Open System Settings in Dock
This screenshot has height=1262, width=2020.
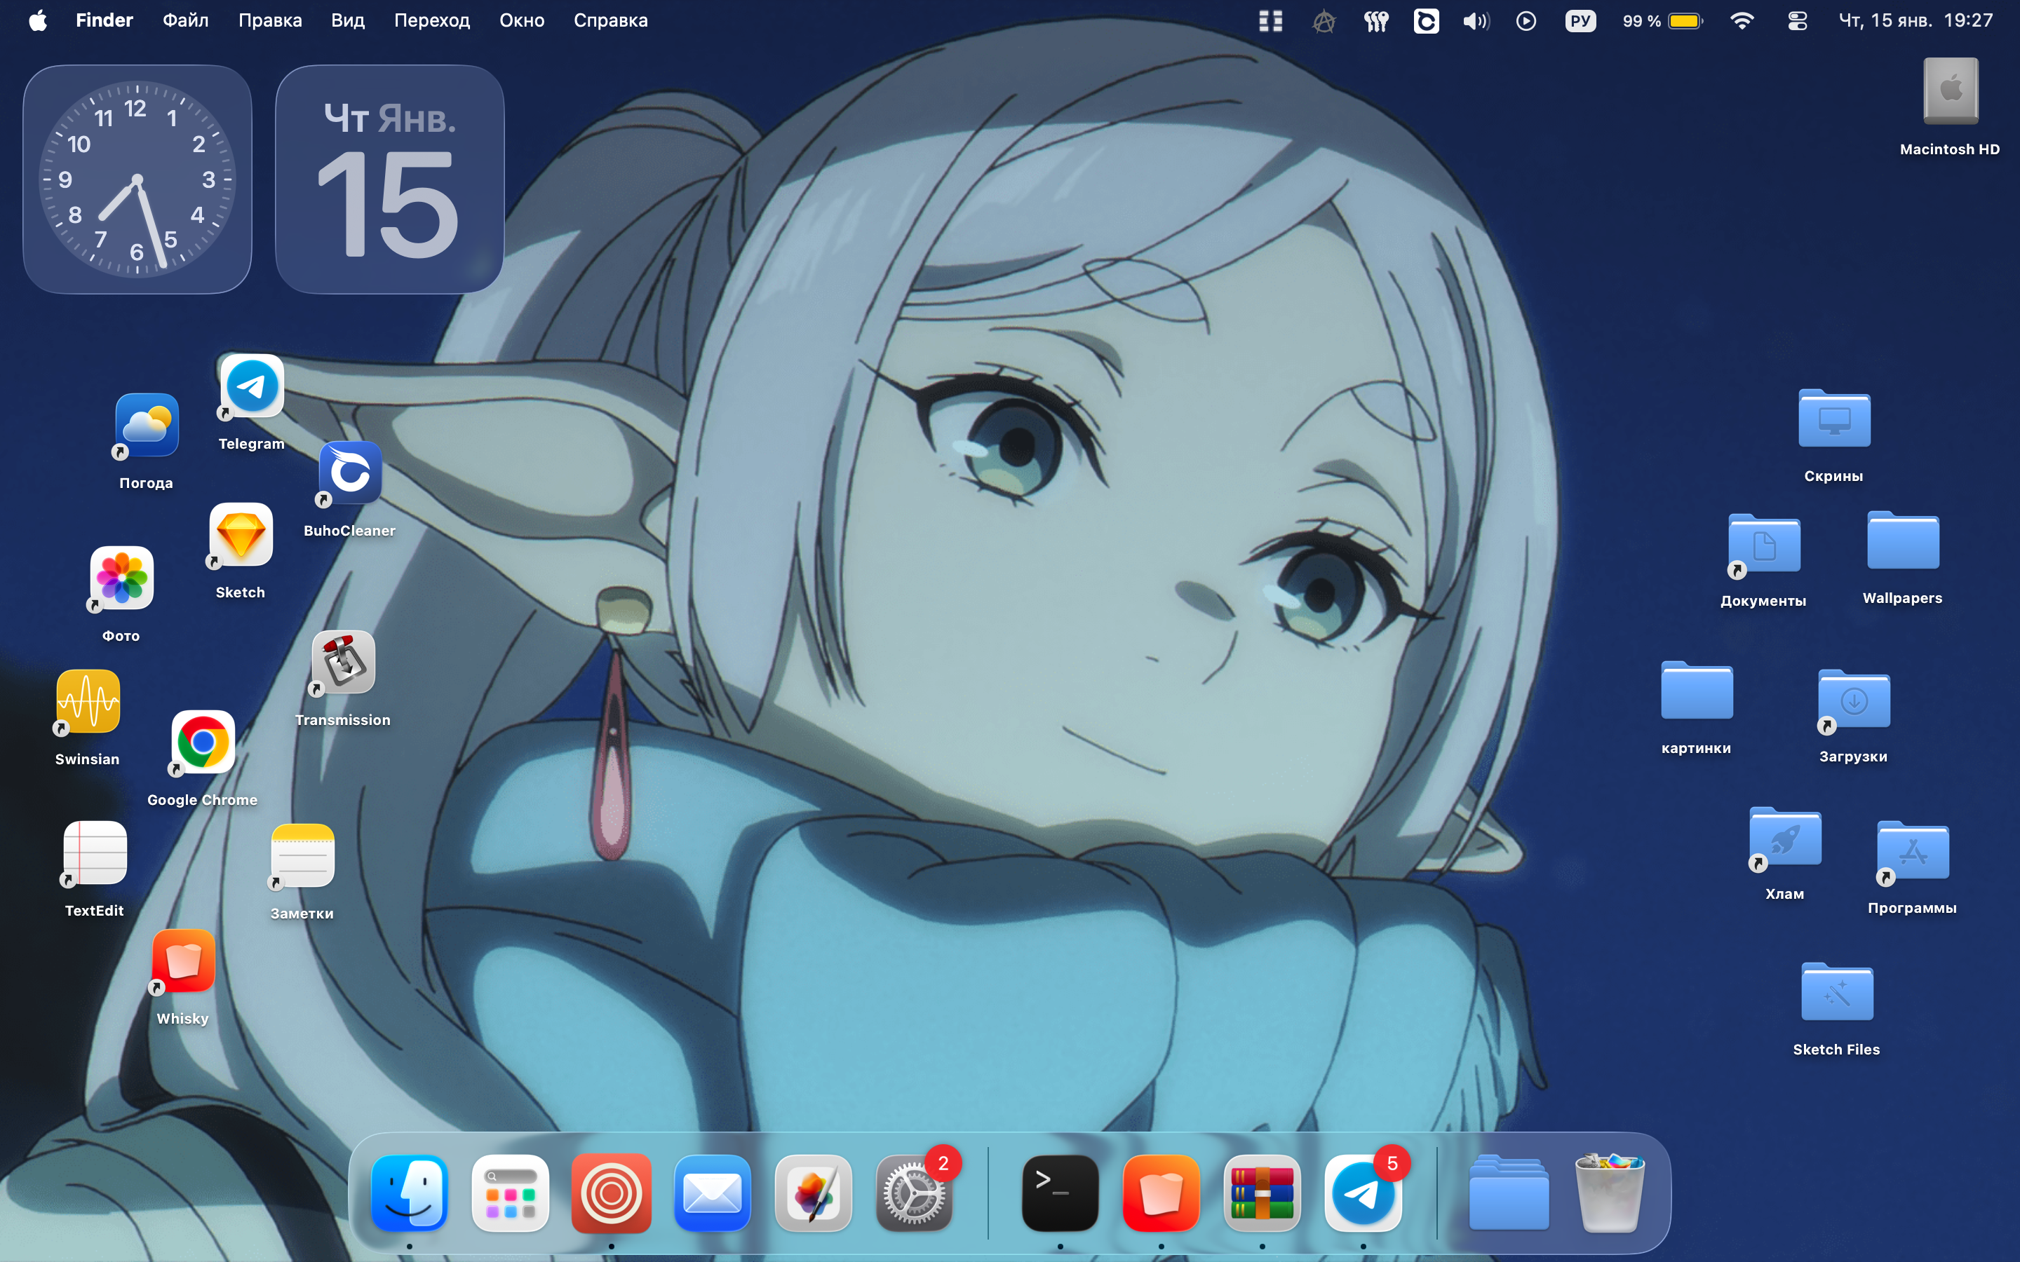tap(914, 1193)
